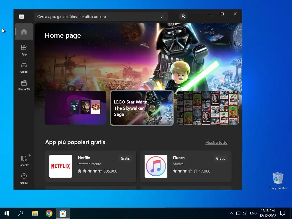The image size is (292, 219).
Task: Open the Home section in the sidebar
Action: [24, 32]
